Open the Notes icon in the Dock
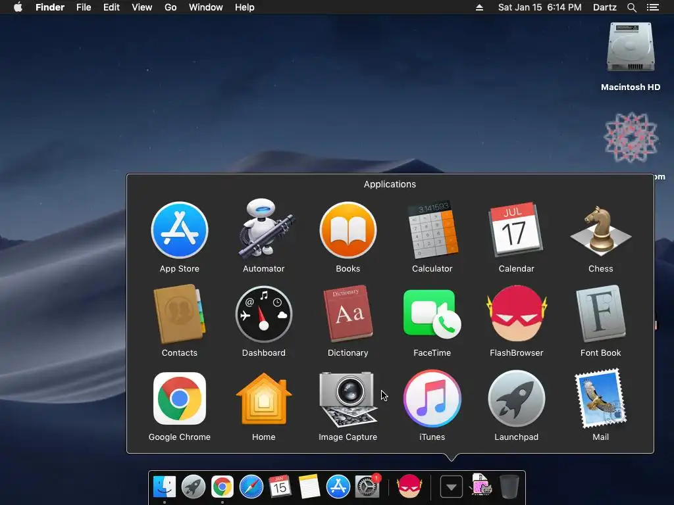Screen dimensions: 674x505 point(309,487)
